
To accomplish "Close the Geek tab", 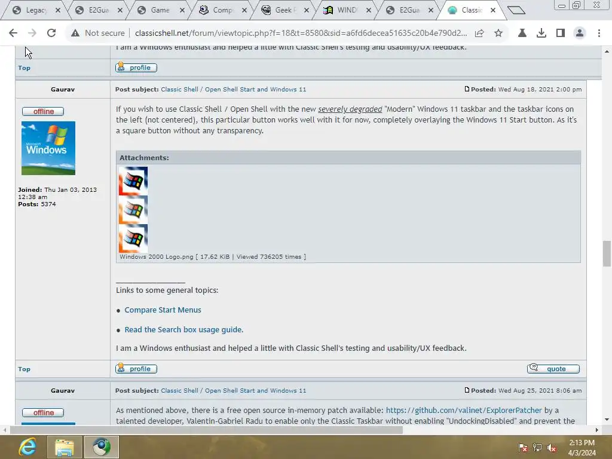I will pyautogui.click(x=307, y=10).
